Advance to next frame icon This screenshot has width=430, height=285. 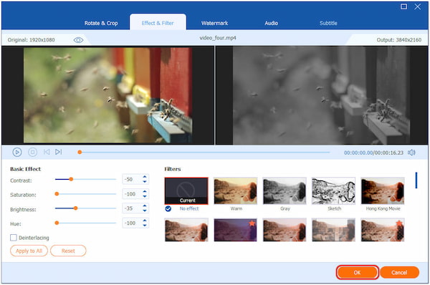(59, 152)
